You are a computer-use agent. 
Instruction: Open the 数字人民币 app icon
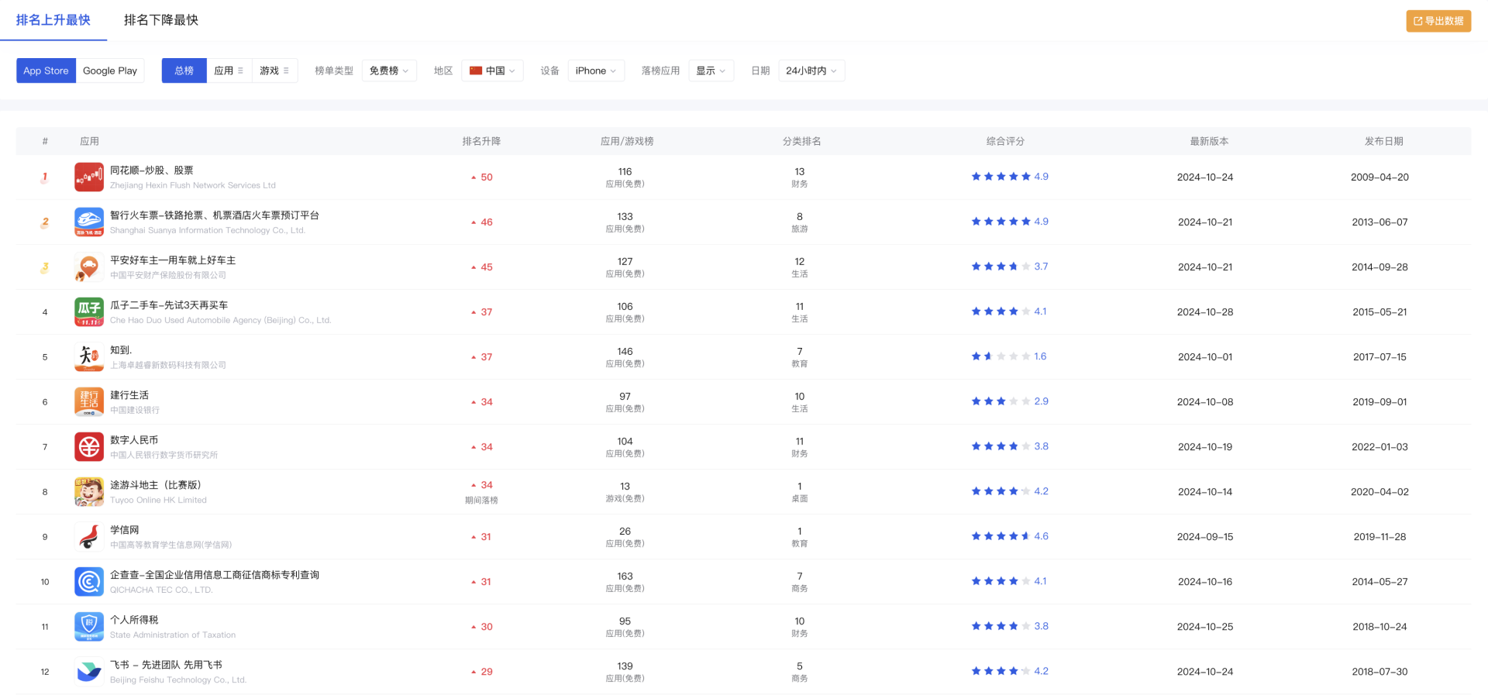tap(89, 446)
